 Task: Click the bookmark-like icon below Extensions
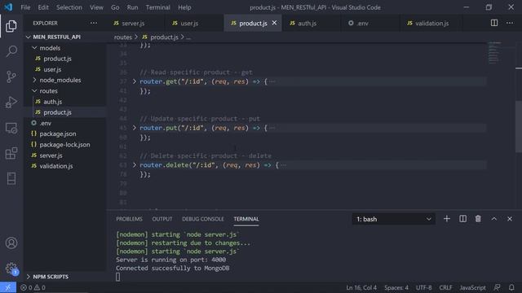[11, 179]
